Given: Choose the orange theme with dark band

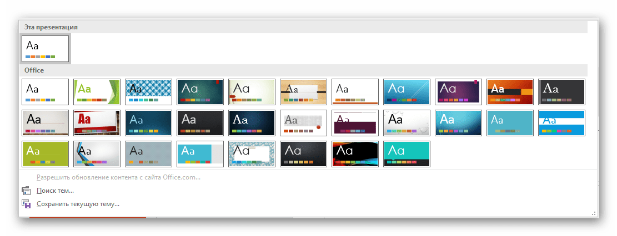Looking at the screenshot, I should click(x=510, y=92).
